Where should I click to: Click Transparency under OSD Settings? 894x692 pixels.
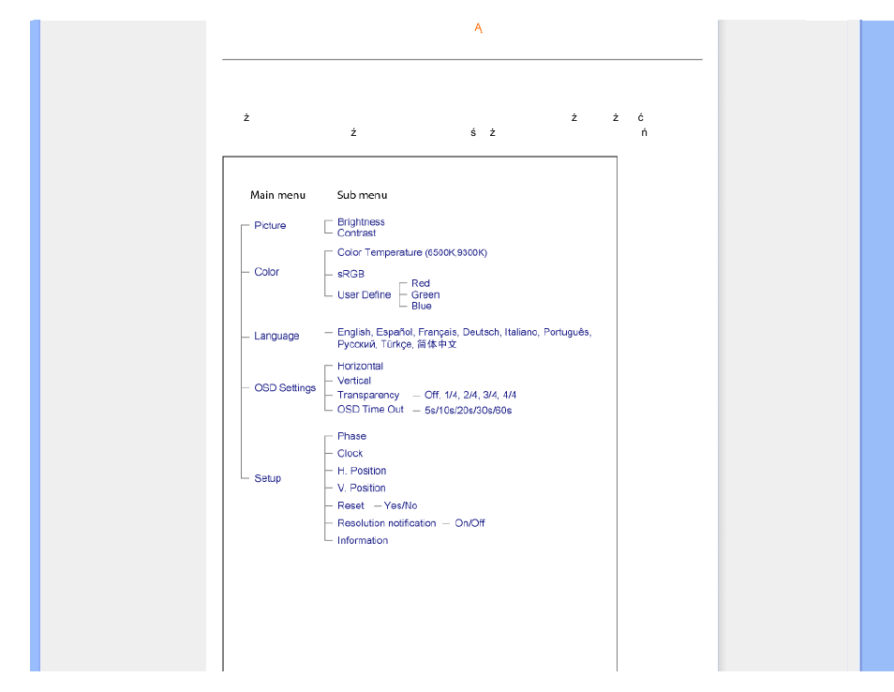click(368, 396)
